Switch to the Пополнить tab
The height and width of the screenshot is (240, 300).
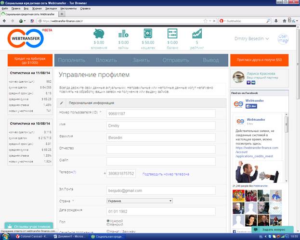pos(72,60)
